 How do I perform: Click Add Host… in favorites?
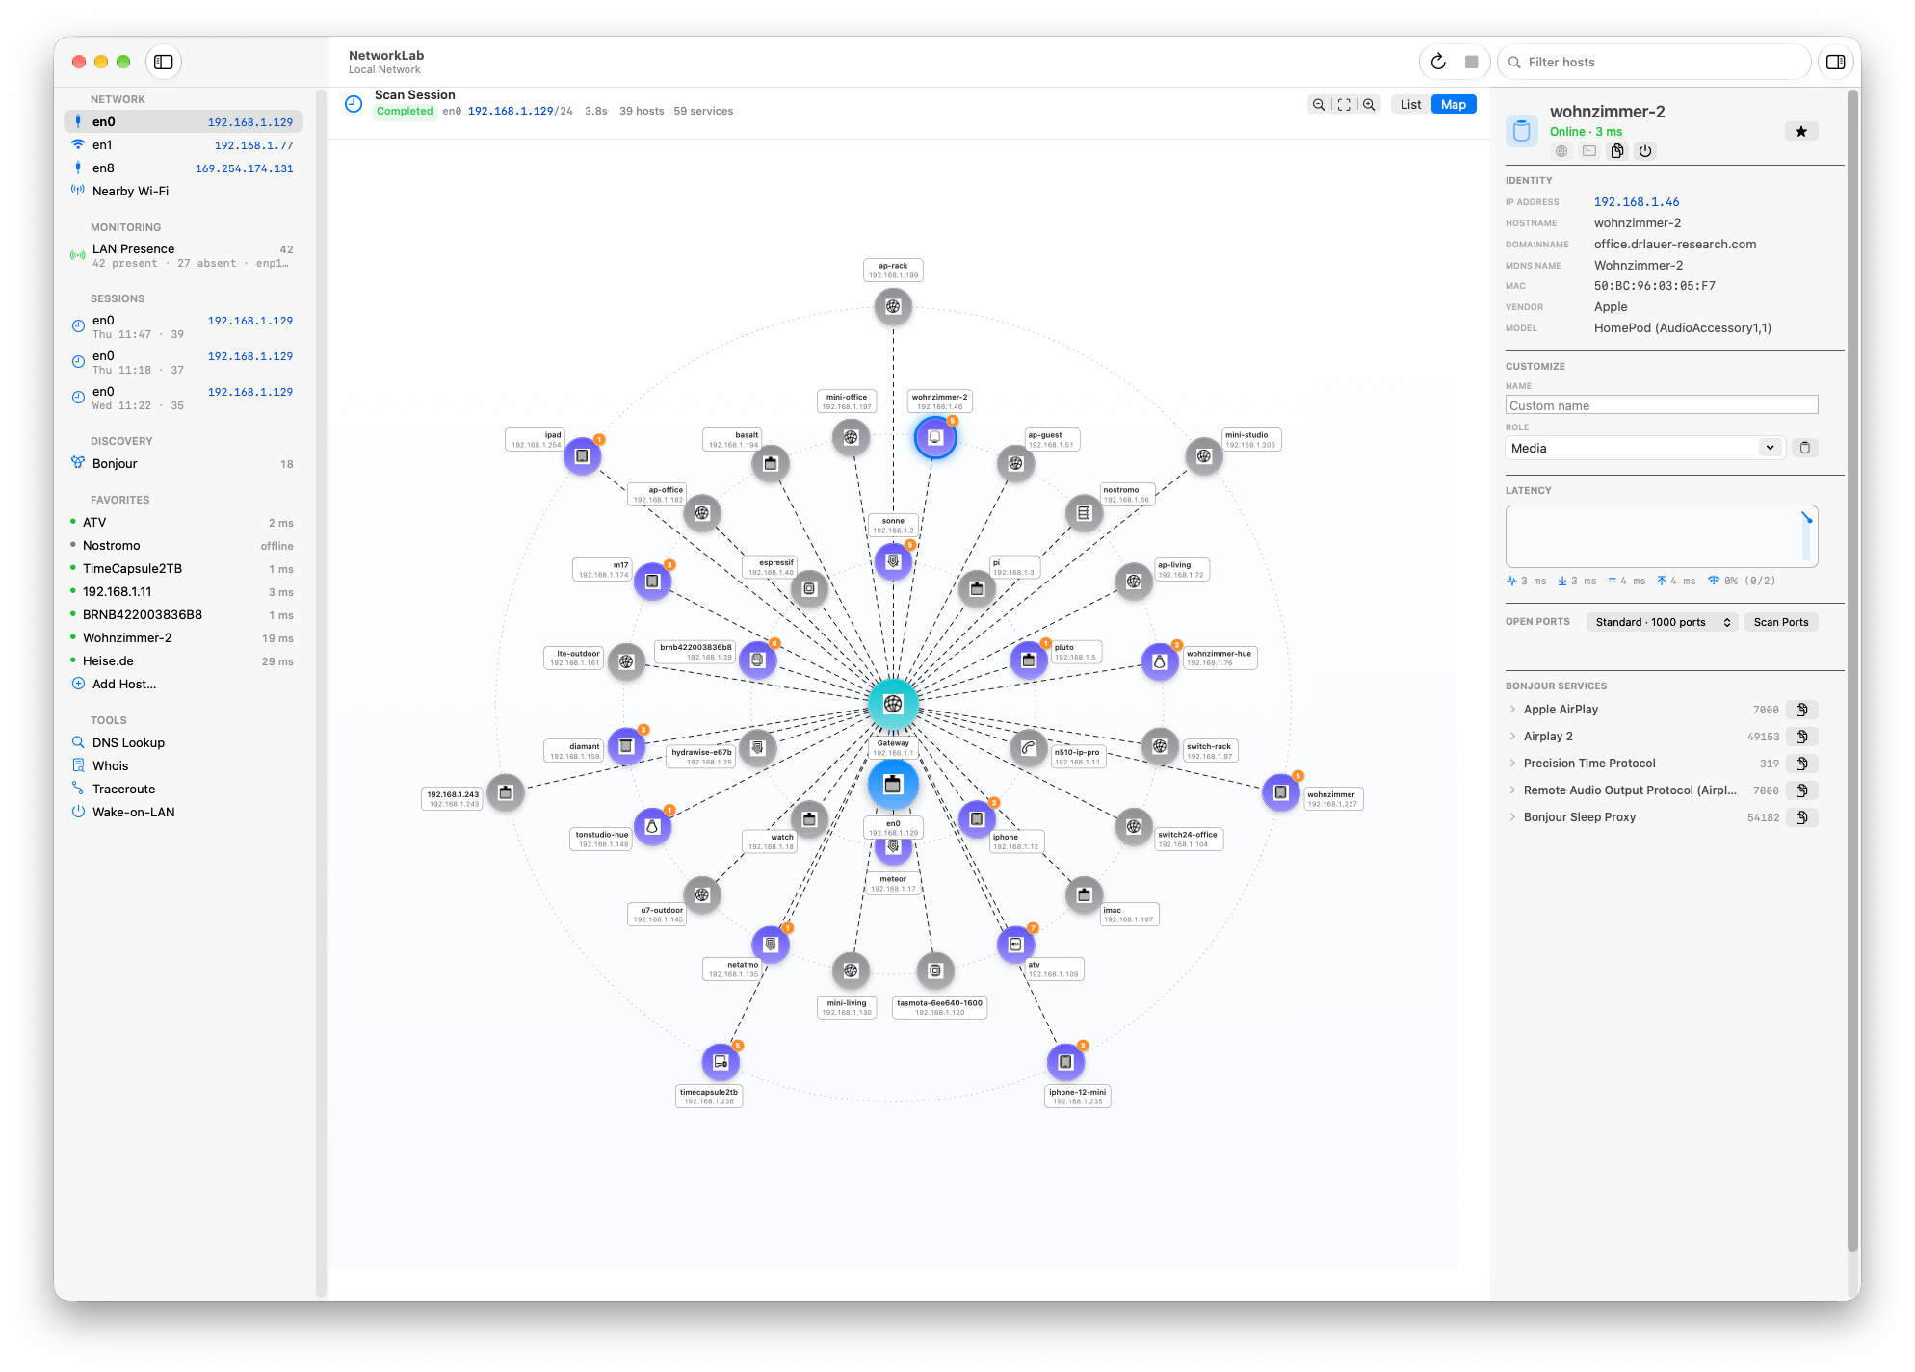[183, 685]
